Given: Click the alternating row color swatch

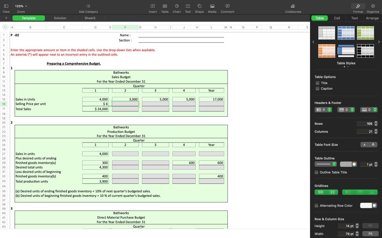Looking at the screenshot, I should [366, 205].
